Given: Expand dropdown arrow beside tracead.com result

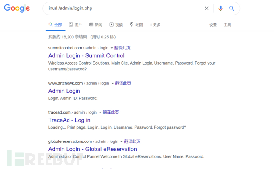Looking at the screenshot, I should coord(100,112).
